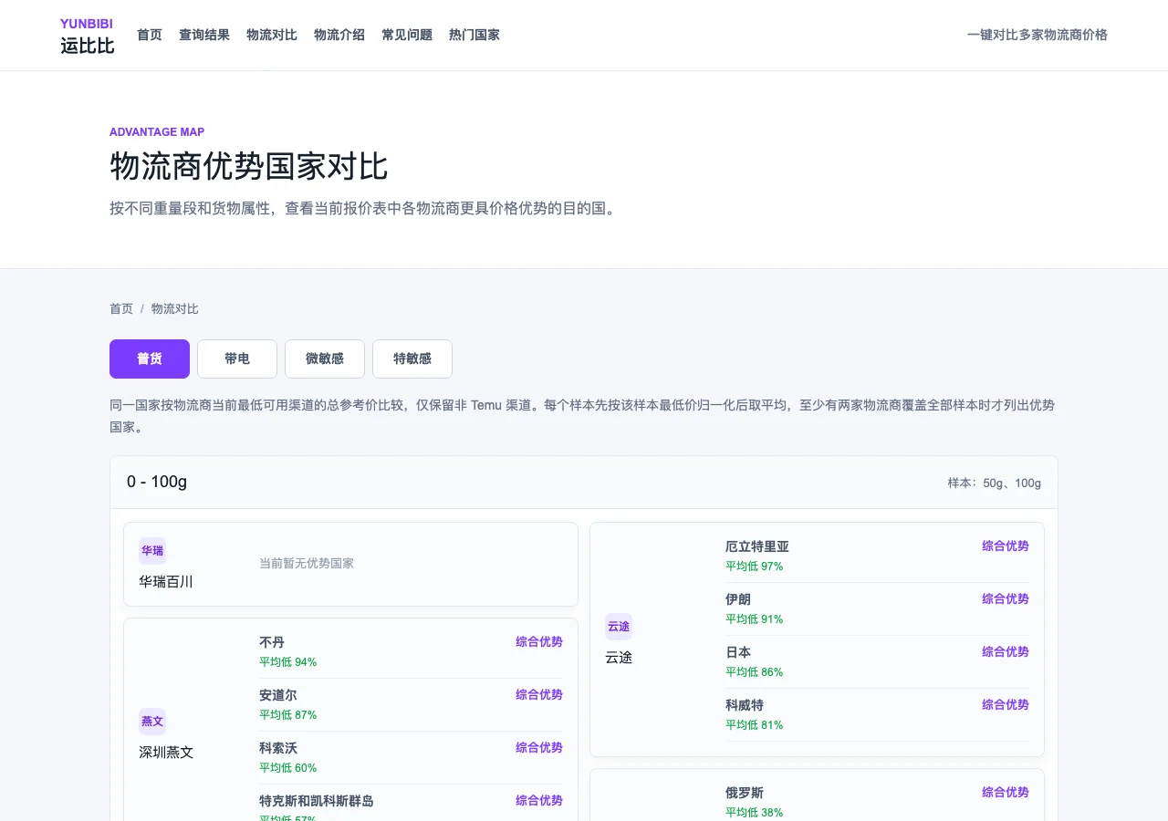
Task: Click 一键对比多家物流商价格 header text
Action: [x=1038, y=35]
